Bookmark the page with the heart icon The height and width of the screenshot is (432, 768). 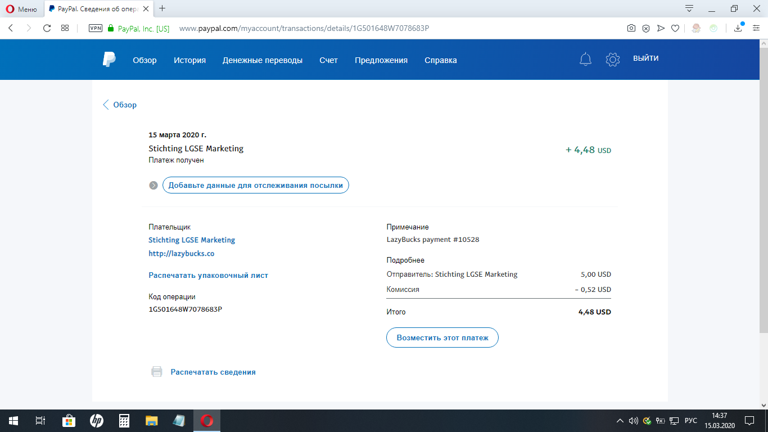tap(675, 28)
